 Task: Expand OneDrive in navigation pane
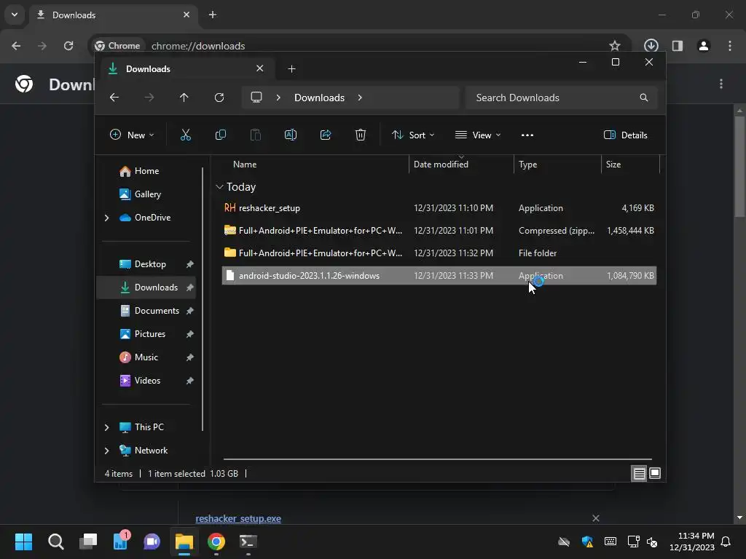106,218
